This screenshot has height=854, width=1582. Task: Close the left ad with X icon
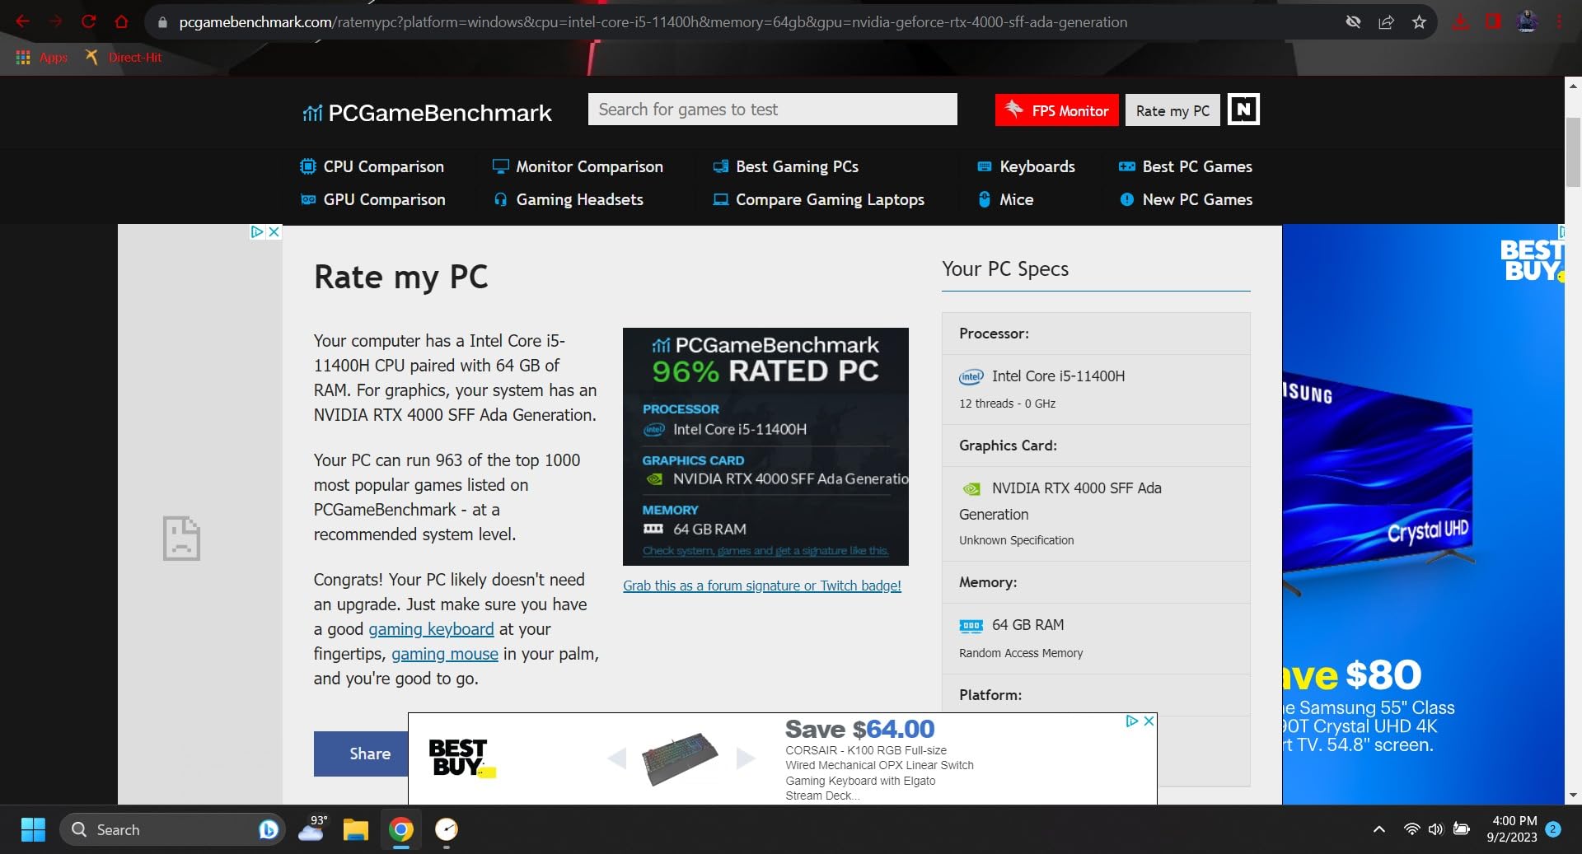(x=274, y=232)
